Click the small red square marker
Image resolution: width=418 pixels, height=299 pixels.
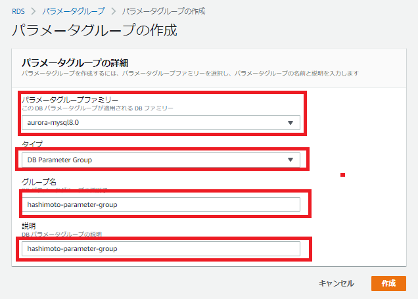tap(342, 175)
